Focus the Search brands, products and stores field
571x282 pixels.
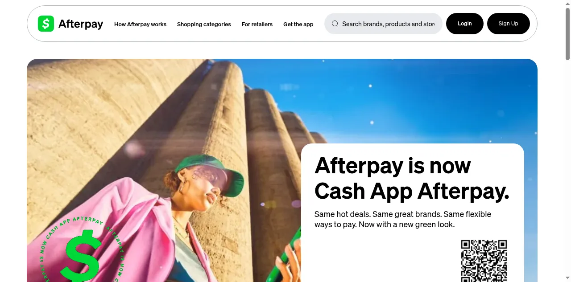(x=383, y=24)
